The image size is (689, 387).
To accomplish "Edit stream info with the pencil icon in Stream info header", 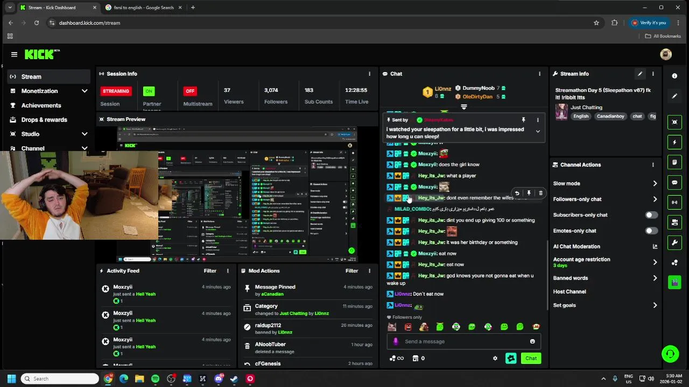I will [640, 74].
